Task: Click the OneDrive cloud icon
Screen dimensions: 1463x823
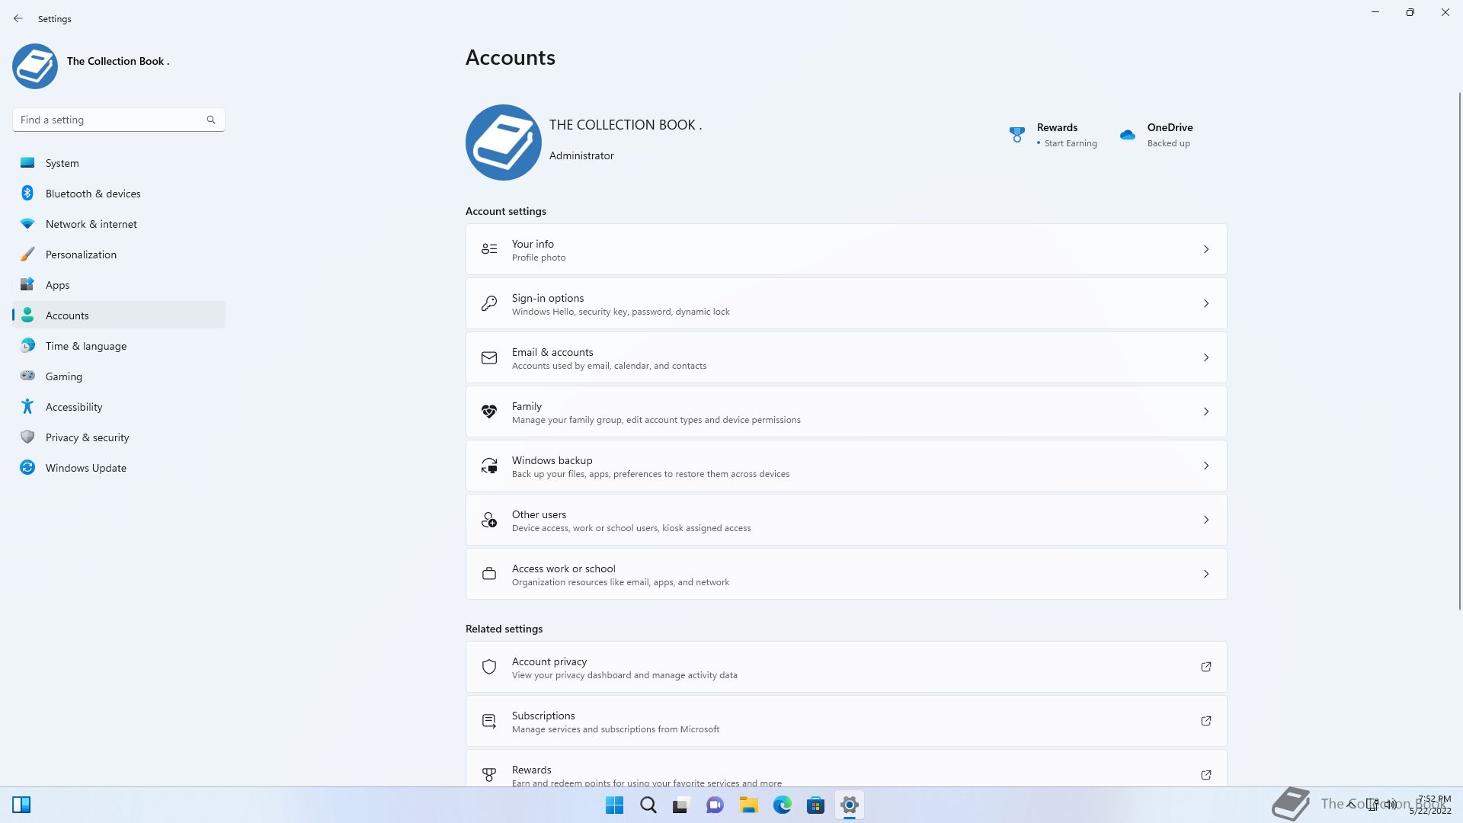Action: [x=1127, y=135]
